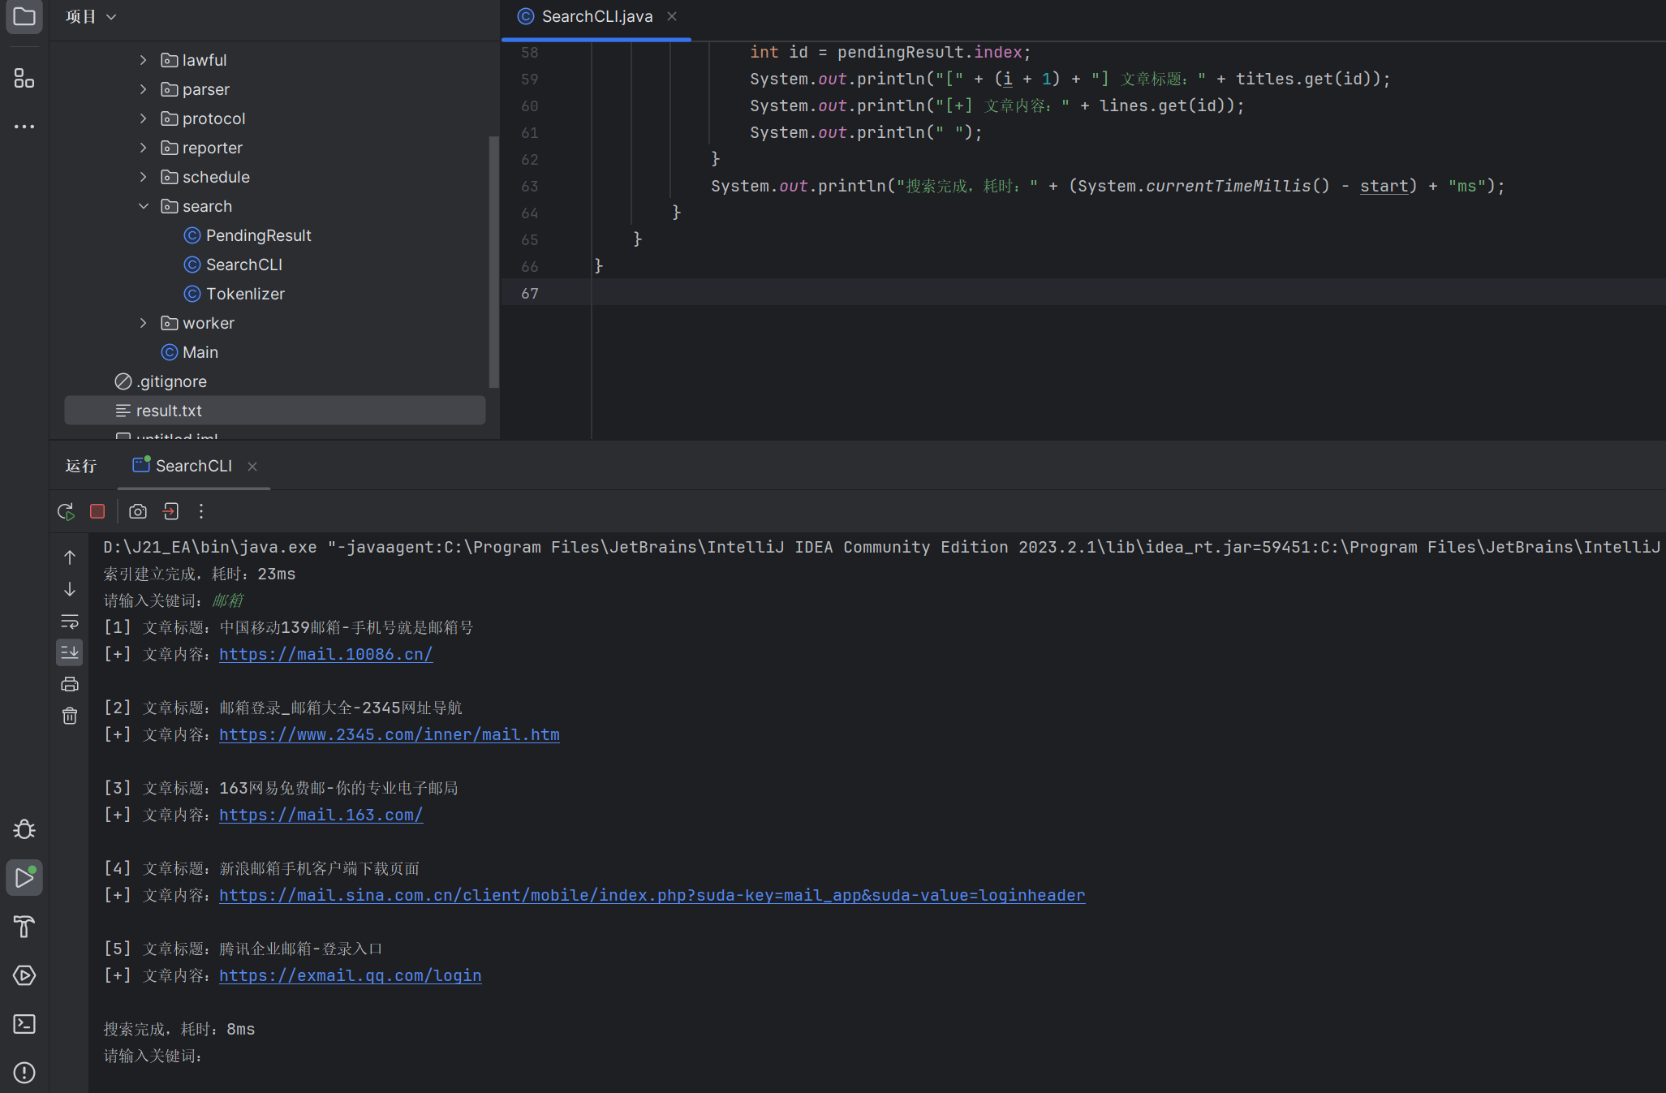
Task: Open the Terminal tool window icon
Action: coord(24,1024)
